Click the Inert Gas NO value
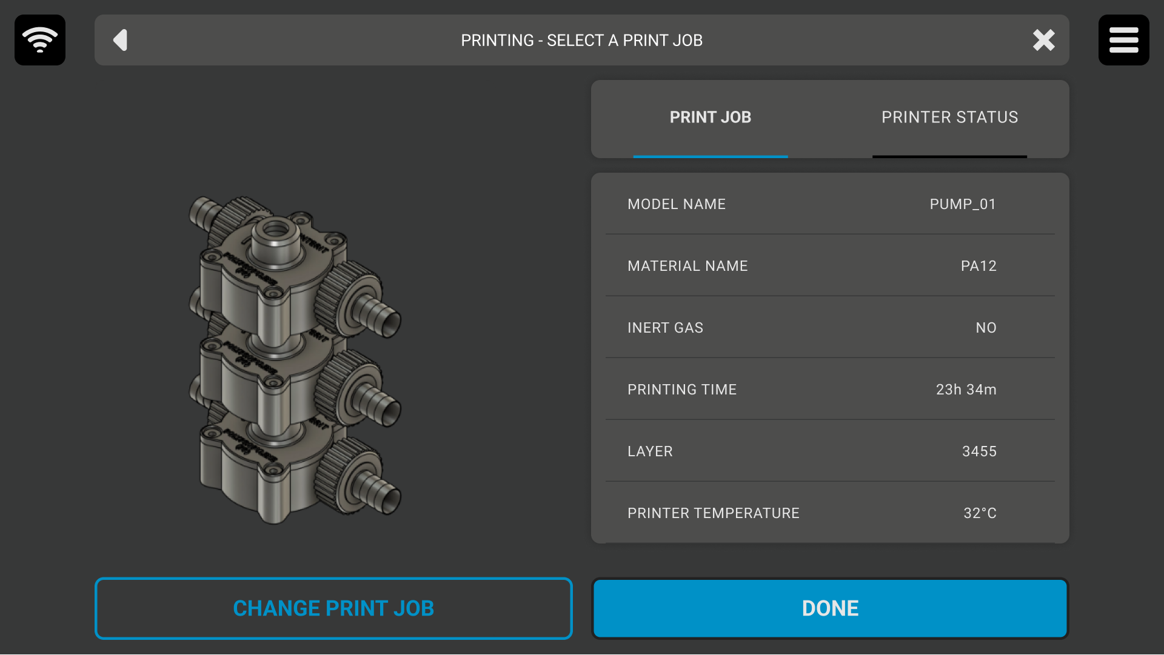The height and width of the screenshot is (655, 1164). pos(986,328)
